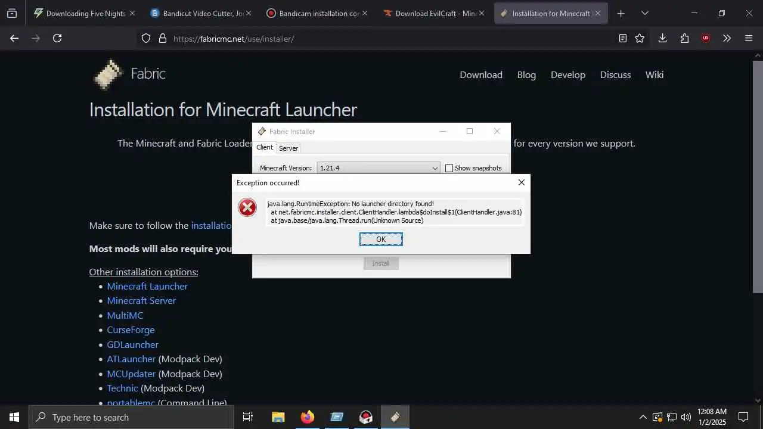Open Minecraft Version 1.21.4 dropdown
The height and width of the screenshot is (429, 763).
[379, 168]
